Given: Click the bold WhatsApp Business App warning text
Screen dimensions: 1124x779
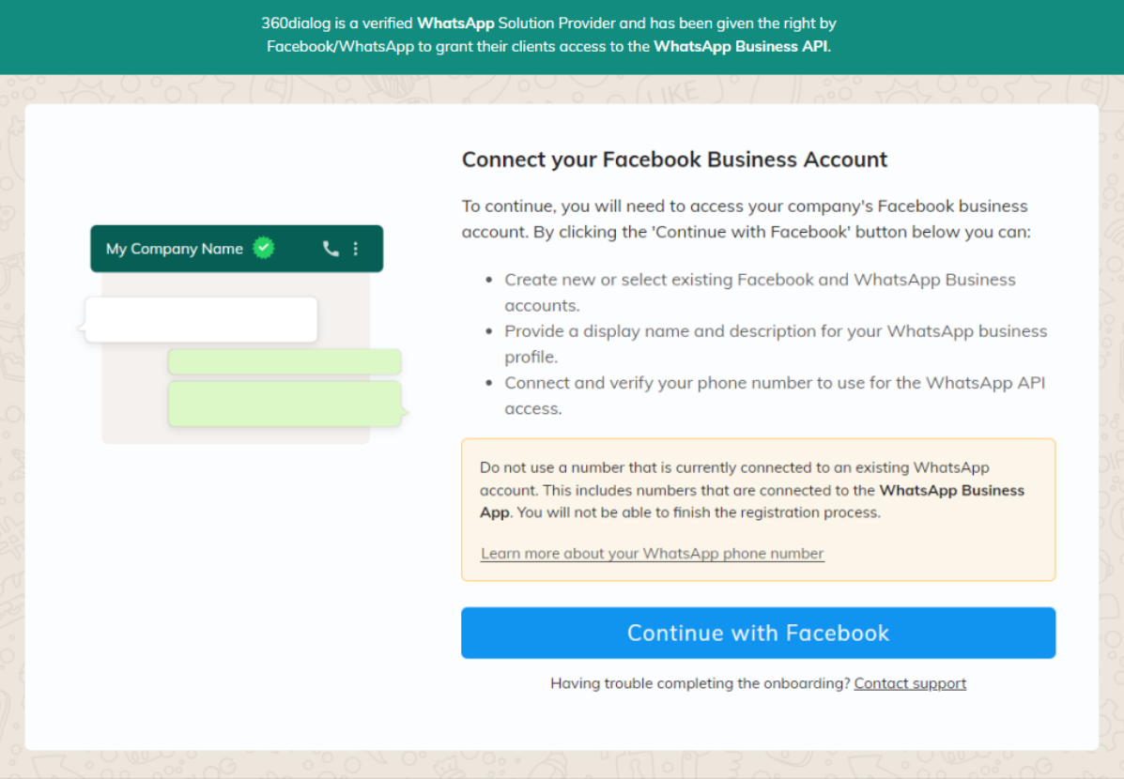Looking at the screenshot, I should click(x=951, y=491).
